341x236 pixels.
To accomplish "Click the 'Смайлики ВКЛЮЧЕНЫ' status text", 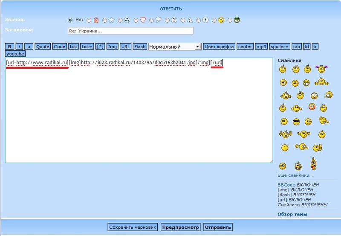I will pyautogui.click(x=303, y=205).
